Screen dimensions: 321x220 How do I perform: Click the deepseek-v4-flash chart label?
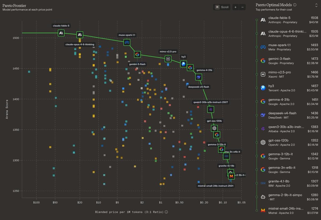click(x=199, y=87)
